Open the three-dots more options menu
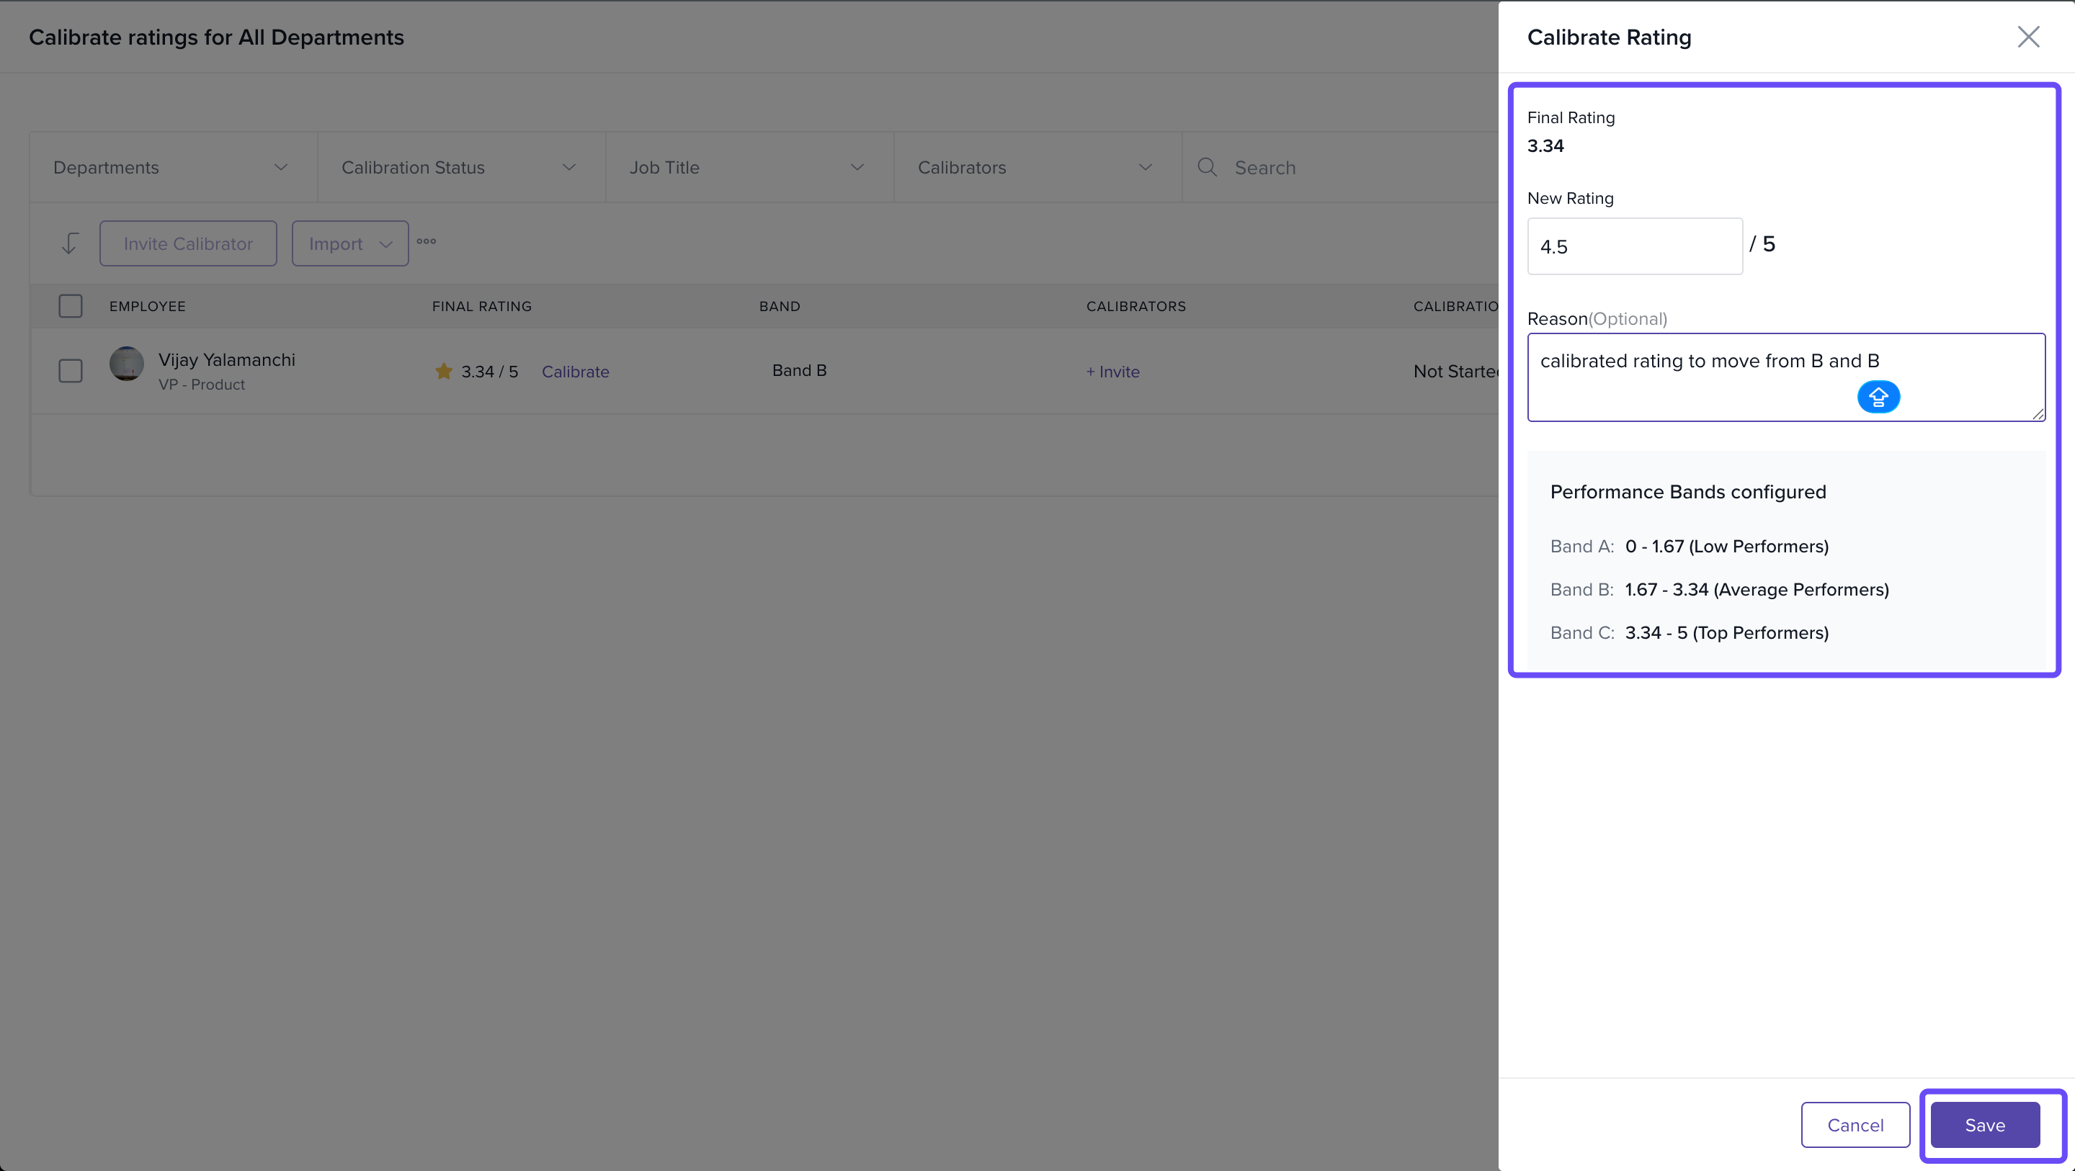The image size is (2075, 1171). 426,241
